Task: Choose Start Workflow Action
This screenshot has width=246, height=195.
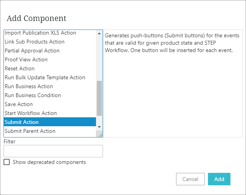Action: pyautogui.click(x=31, y=113)
